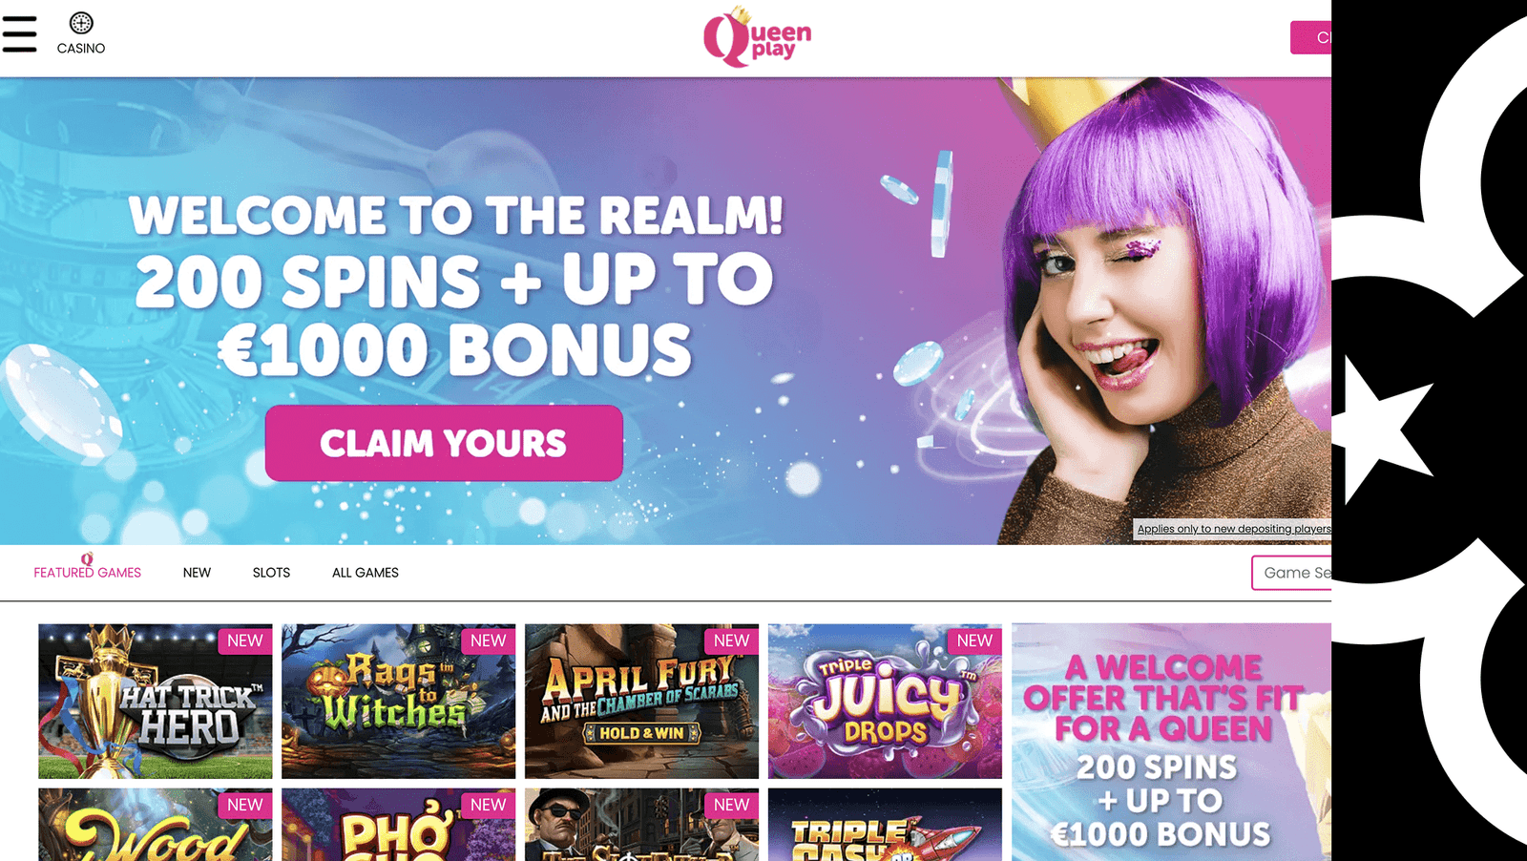
Task: Open the Hat Trick Hero game
Action: [x=156, y=702]
